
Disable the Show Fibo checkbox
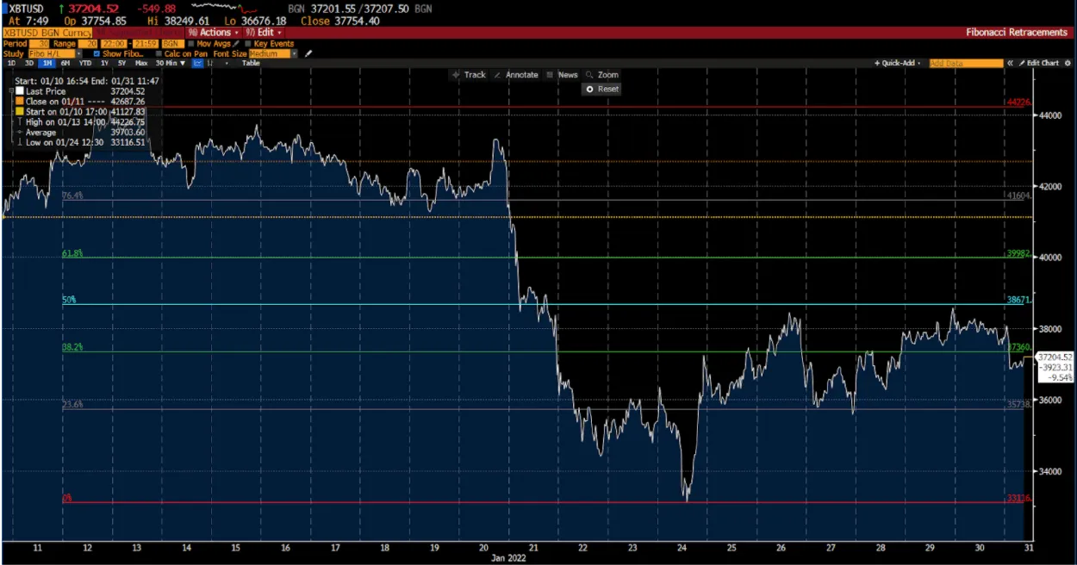pos(96,53)
